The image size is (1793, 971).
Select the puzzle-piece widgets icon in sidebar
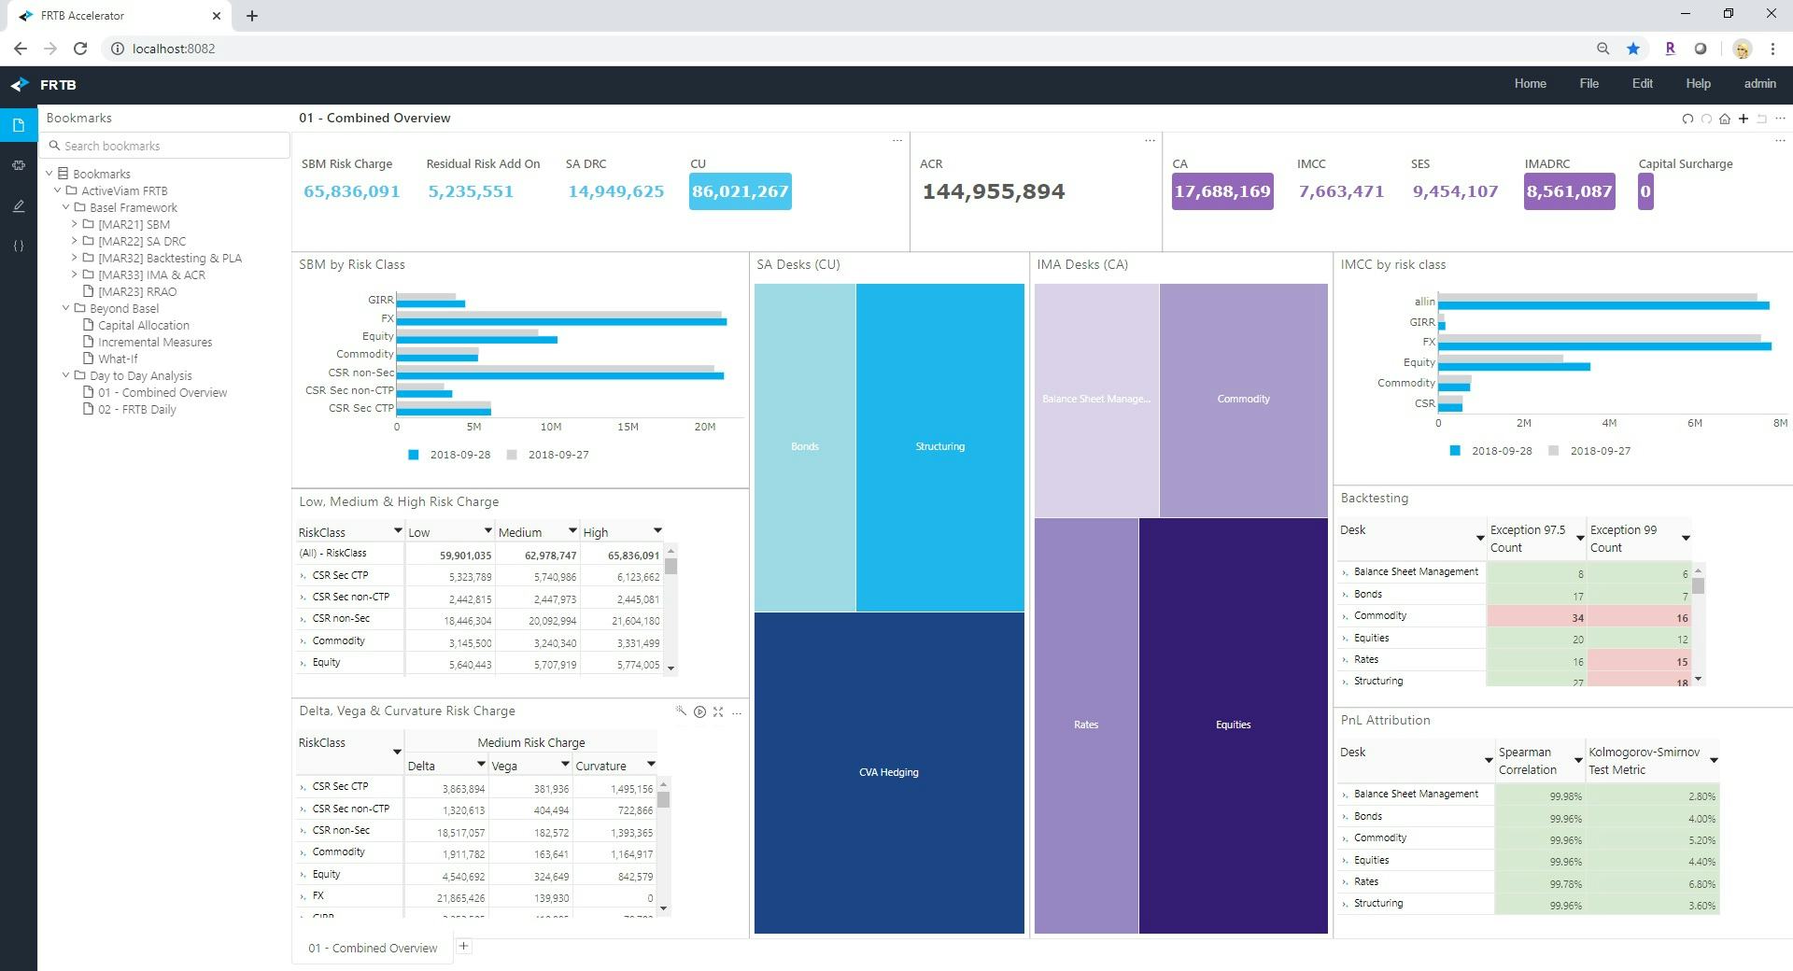[18, 165]
